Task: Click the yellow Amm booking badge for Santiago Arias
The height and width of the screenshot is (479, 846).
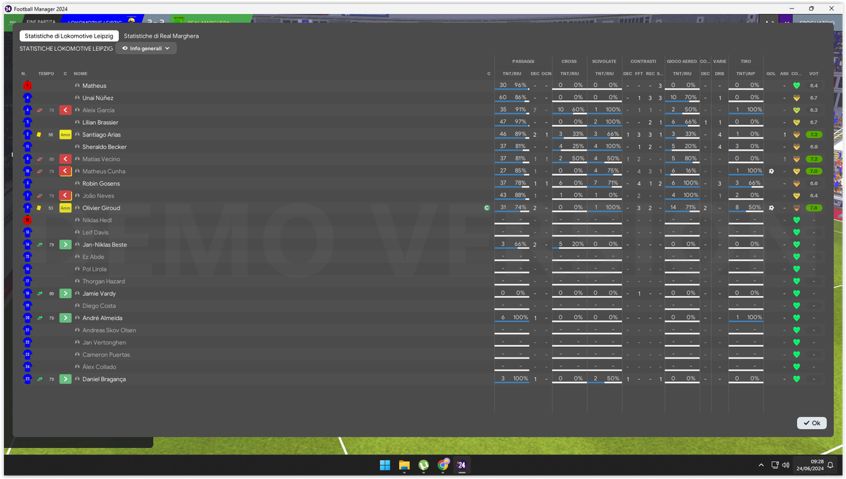Action: [65, 135]
